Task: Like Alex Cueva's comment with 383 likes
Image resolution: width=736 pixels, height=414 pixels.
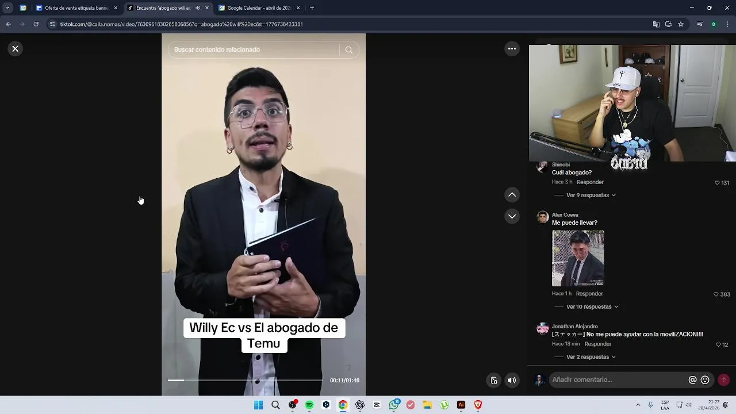Action: tap(716, 294)
